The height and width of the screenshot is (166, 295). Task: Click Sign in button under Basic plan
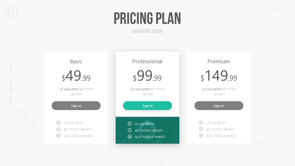[x=76, y=106]
